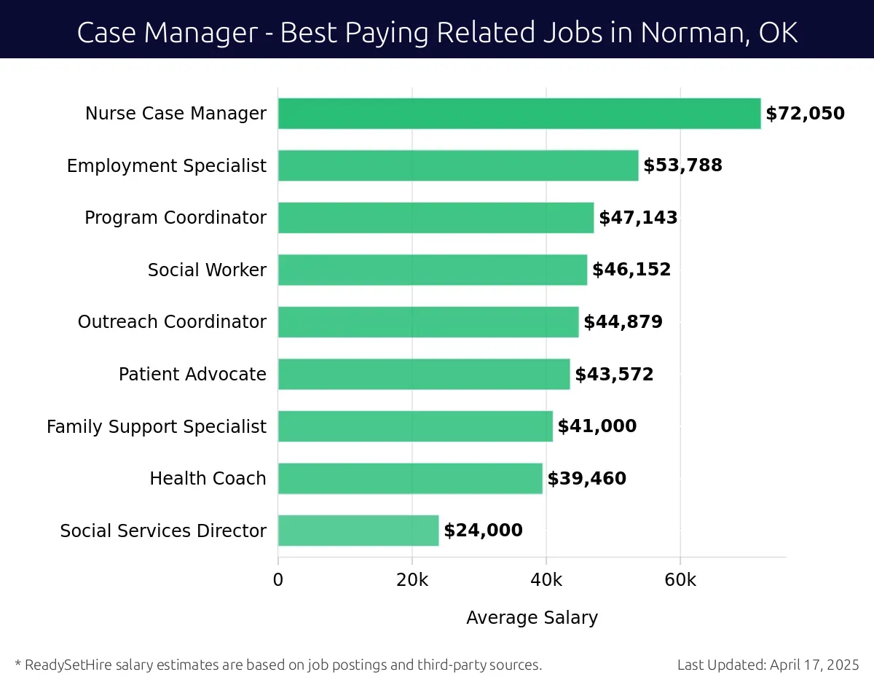Select the $24,000 salary value
The image size is (874, 685).
click(483, 531)
